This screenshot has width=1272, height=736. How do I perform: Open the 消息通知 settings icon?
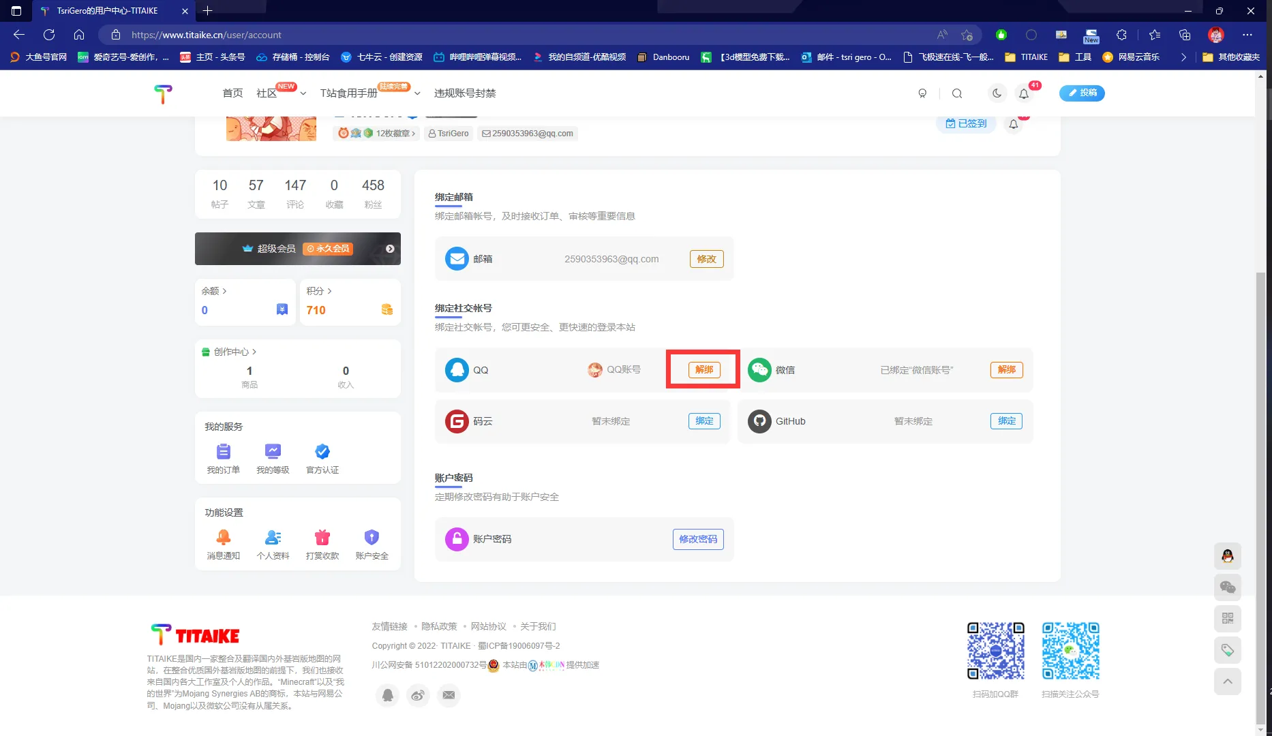click(223, 538)
